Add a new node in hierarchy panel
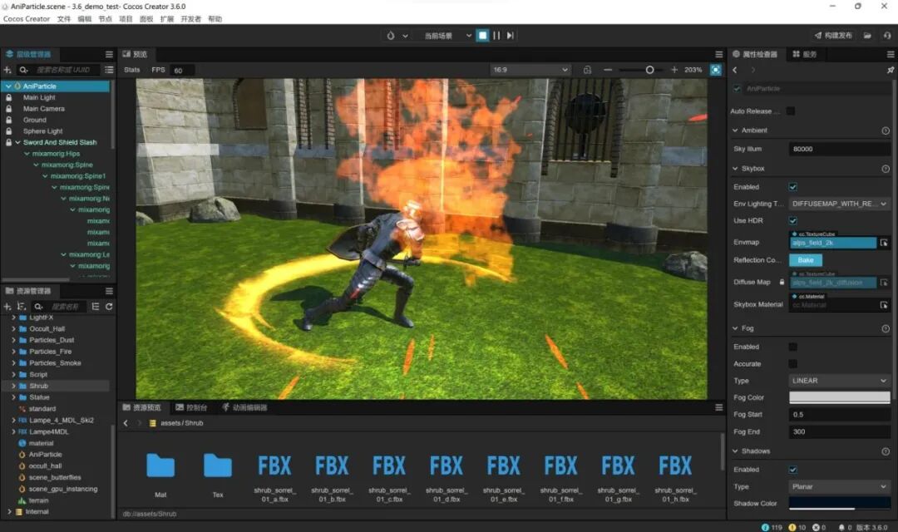898x532 pixels. pyautogui.click(x=7, y=70)
